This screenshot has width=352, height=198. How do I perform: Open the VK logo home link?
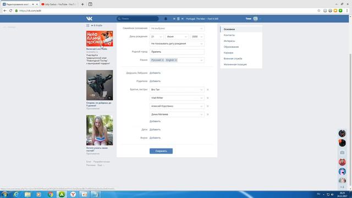click(x=89, y=19)
